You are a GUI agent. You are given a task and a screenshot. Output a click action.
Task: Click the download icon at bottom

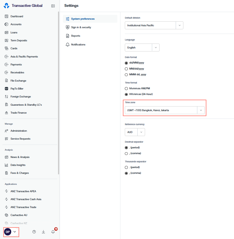click(x=44, y=232)
